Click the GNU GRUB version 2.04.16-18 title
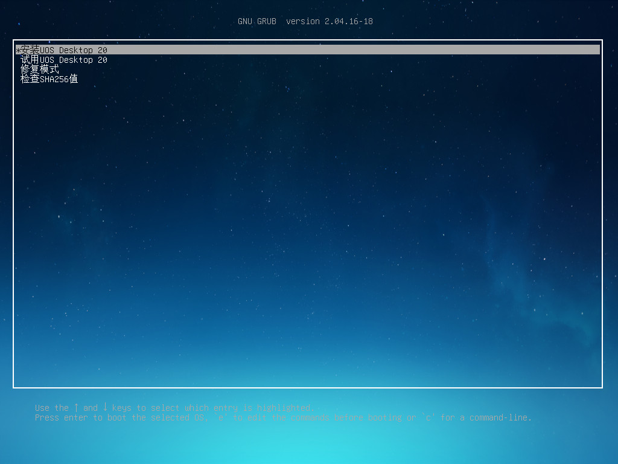The width and height of the screenshot is (618, 464). coord(305,21)
